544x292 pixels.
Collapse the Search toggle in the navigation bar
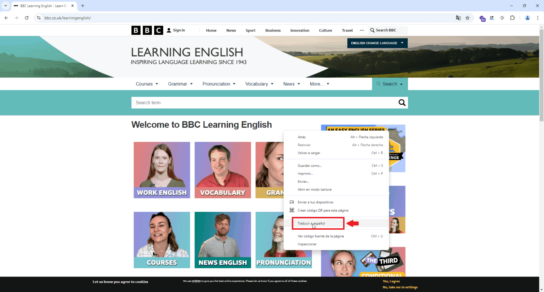click(x=390, y=84)
